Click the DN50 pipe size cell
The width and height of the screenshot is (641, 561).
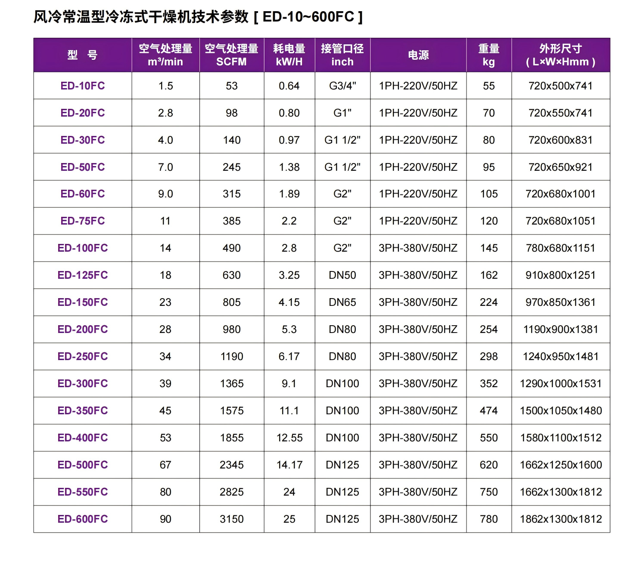coord(342,275)
